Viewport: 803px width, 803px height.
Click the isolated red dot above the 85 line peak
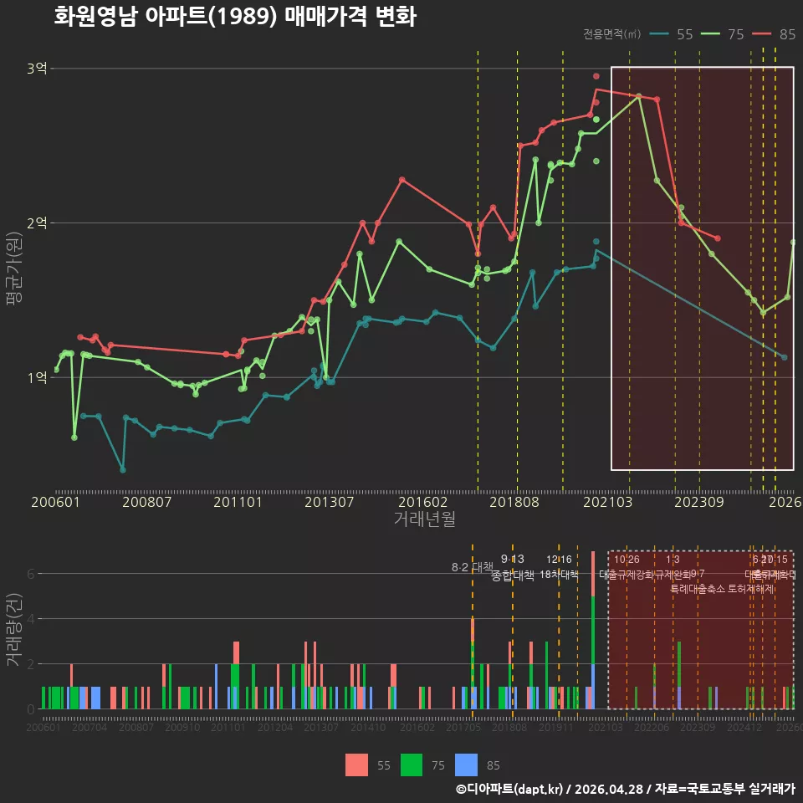point(596,76)
